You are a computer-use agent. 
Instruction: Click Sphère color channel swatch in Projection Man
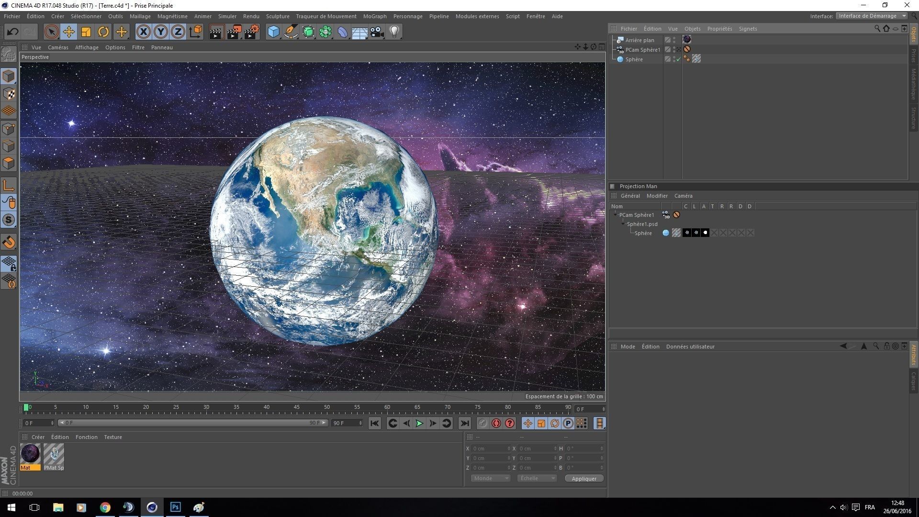coord(686,233)
